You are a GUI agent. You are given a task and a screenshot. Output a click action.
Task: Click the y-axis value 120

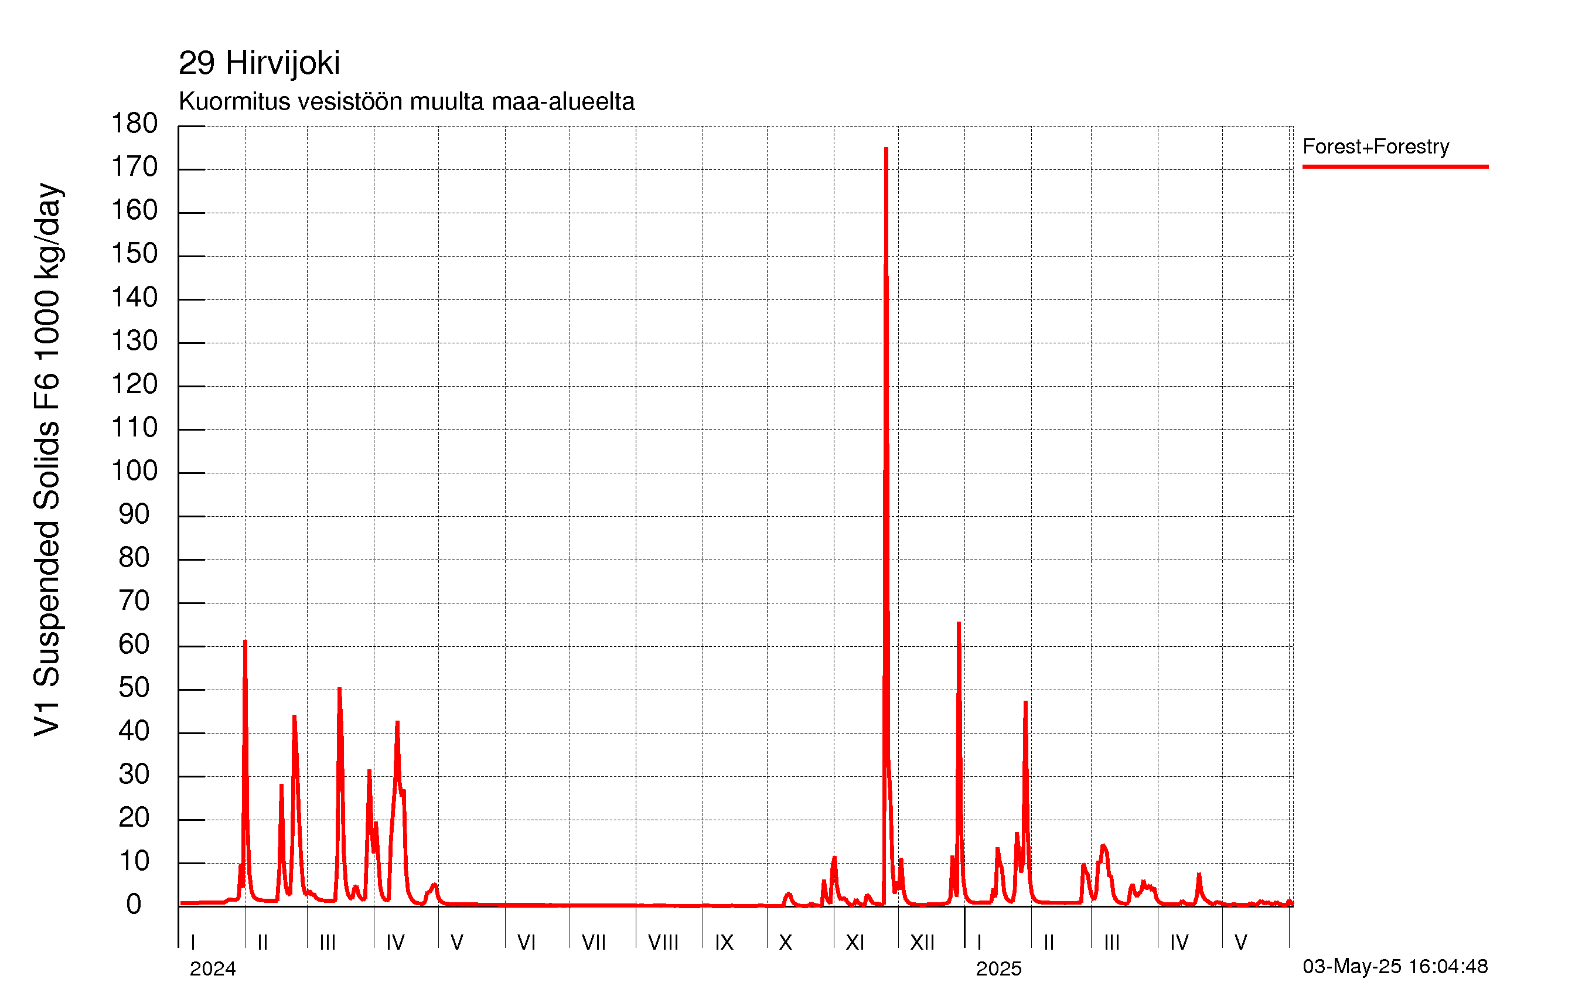(x=134, y=384)
